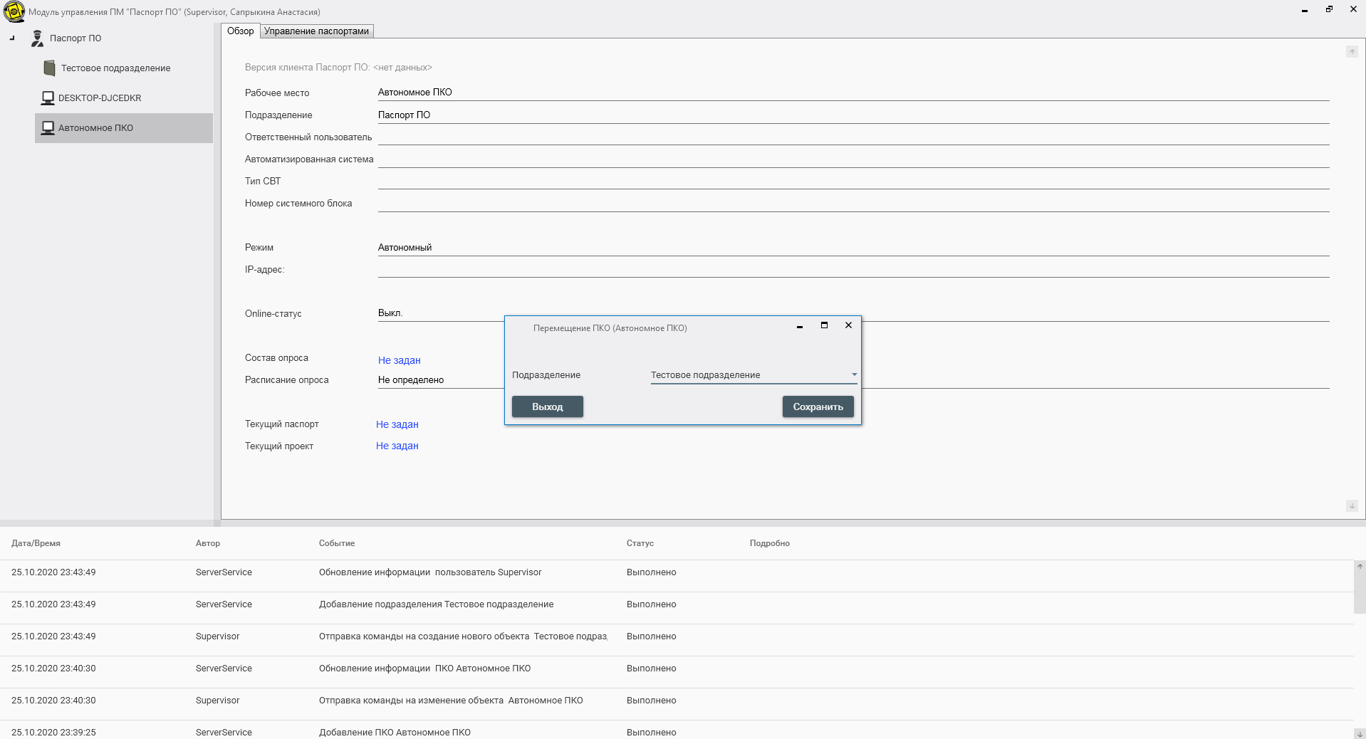Image resolution: width=1366 pixels, height=739 pixels.
Task: Collapse the Паспорт ПО tree root
Action: (12, 38)
